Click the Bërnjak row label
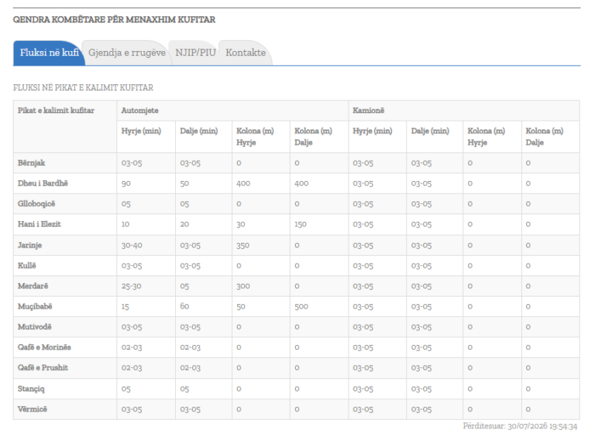 point(32,163)
